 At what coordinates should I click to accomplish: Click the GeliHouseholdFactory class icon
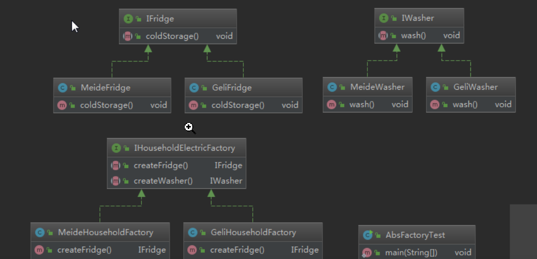coord(192,232)
